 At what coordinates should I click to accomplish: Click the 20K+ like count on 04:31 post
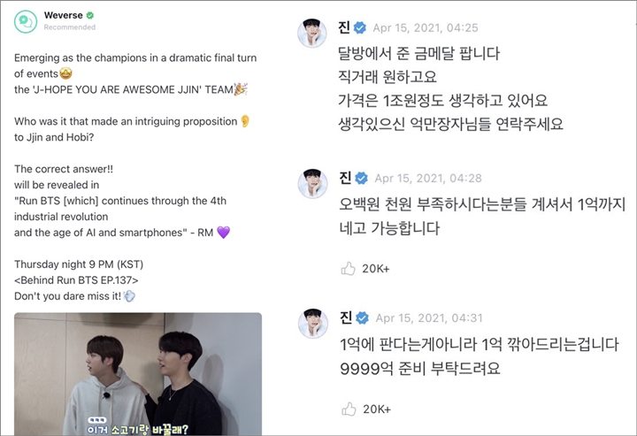(377, 409)
